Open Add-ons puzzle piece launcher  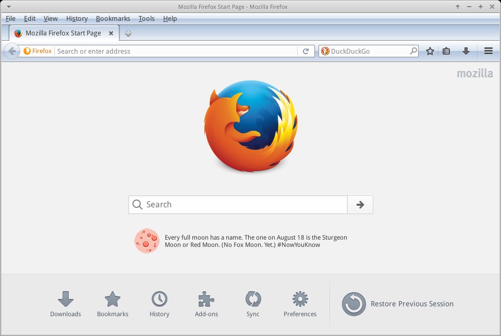[206, 304]
